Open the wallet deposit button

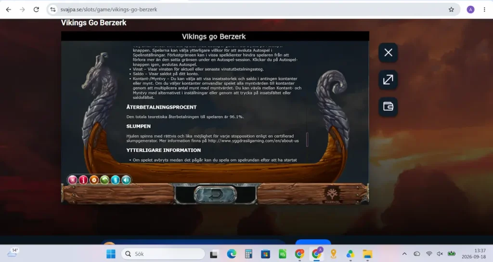(389, 106)
